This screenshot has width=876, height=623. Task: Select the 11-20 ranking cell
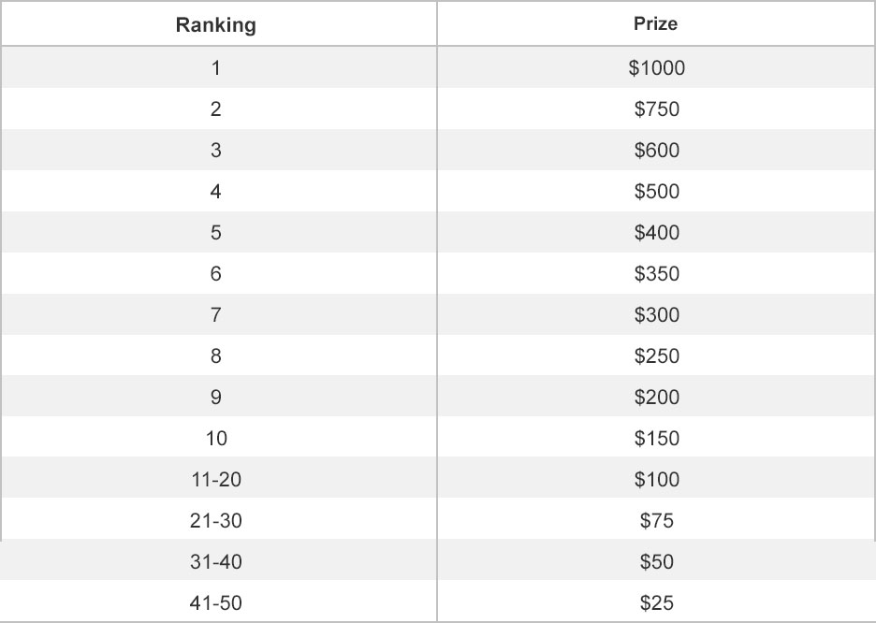[216, 480]
